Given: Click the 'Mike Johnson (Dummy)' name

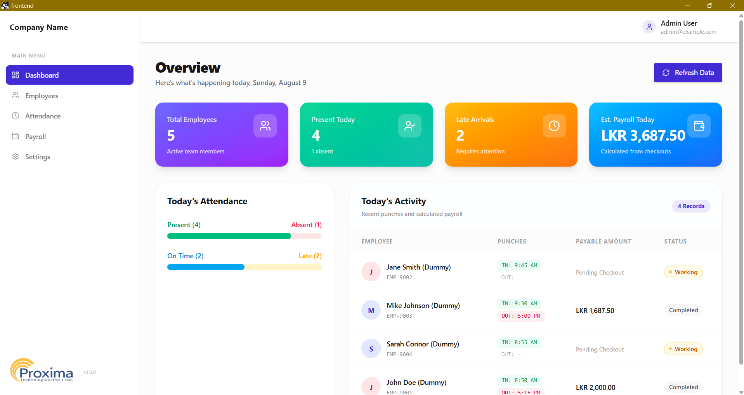Looking at the screenshot, I should [x=423, y=305].
